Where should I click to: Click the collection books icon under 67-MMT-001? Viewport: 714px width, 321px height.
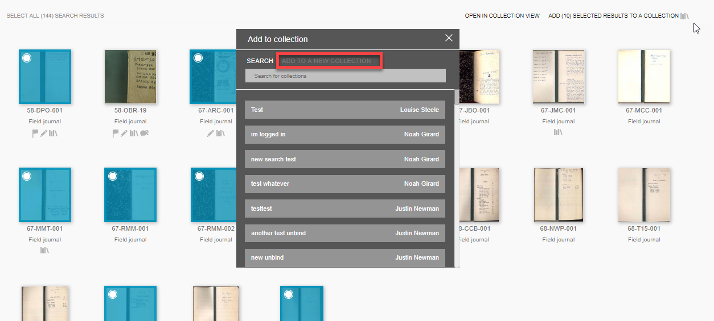[x=45, y=251]
